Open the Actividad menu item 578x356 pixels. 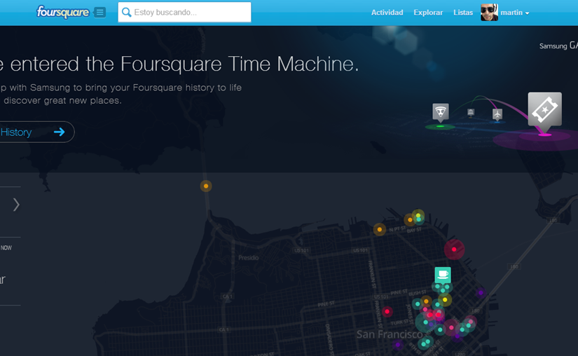387,13
